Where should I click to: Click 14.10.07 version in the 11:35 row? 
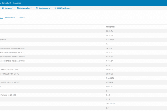[x=110, y=61]
